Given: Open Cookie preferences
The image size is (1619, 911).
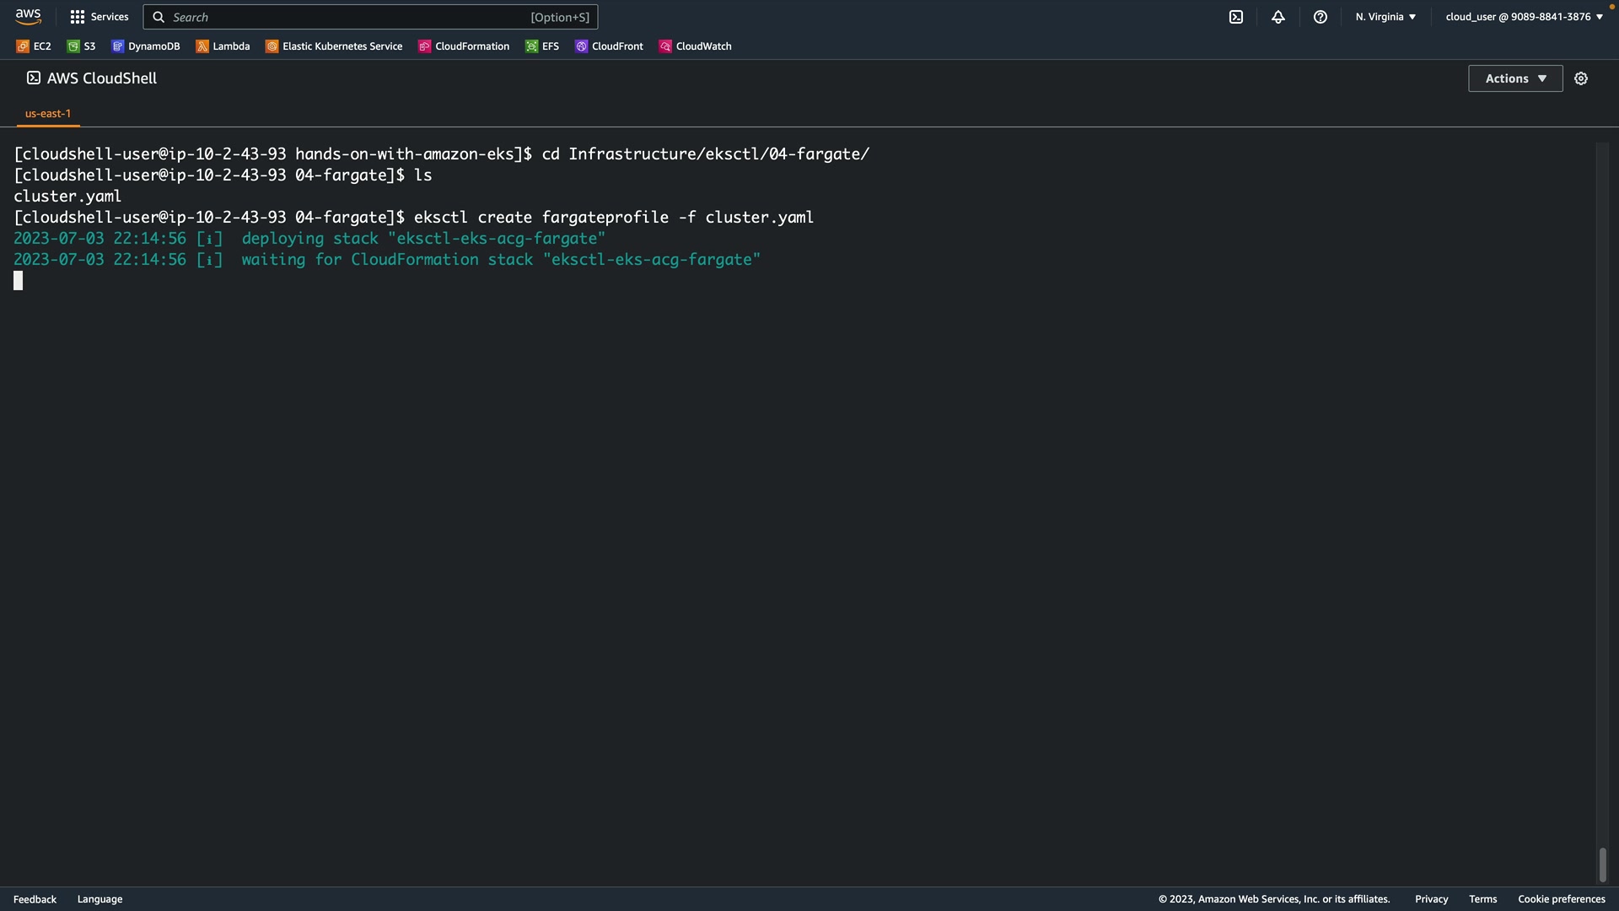Looking at the screenshot, I should click(1561, 899).
